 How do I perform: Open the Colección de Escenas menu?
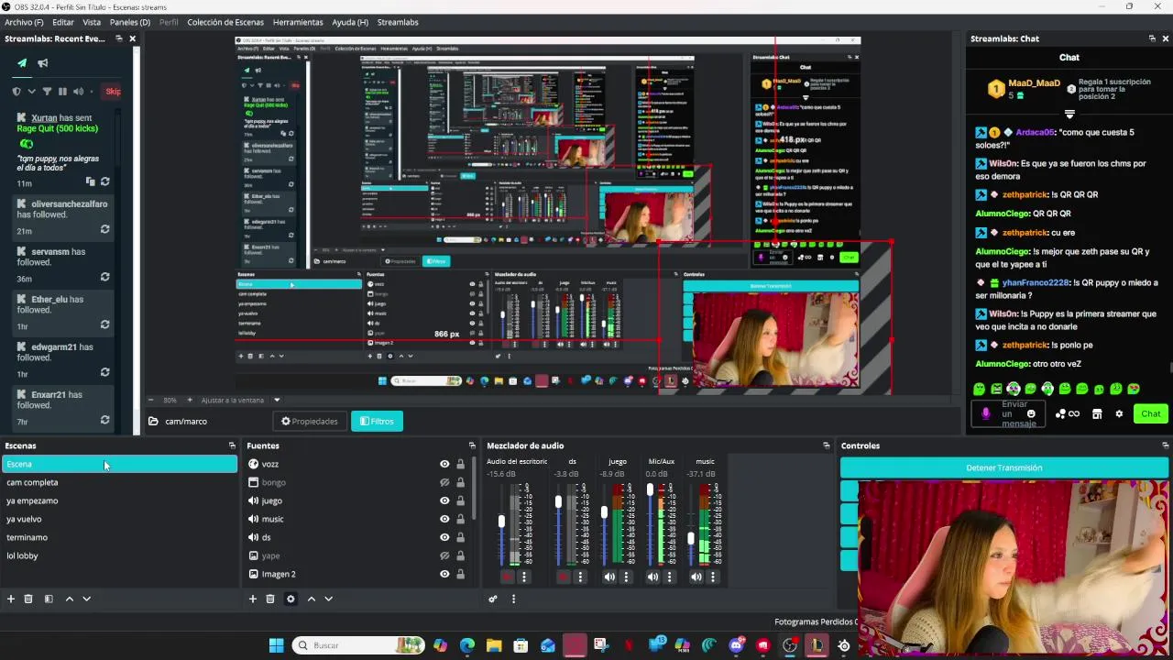(225, 22)
